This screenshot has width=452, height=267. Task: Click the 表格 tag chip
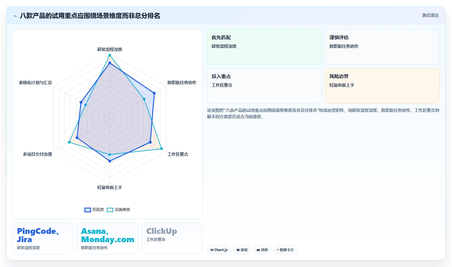click(x=242, y=250)
